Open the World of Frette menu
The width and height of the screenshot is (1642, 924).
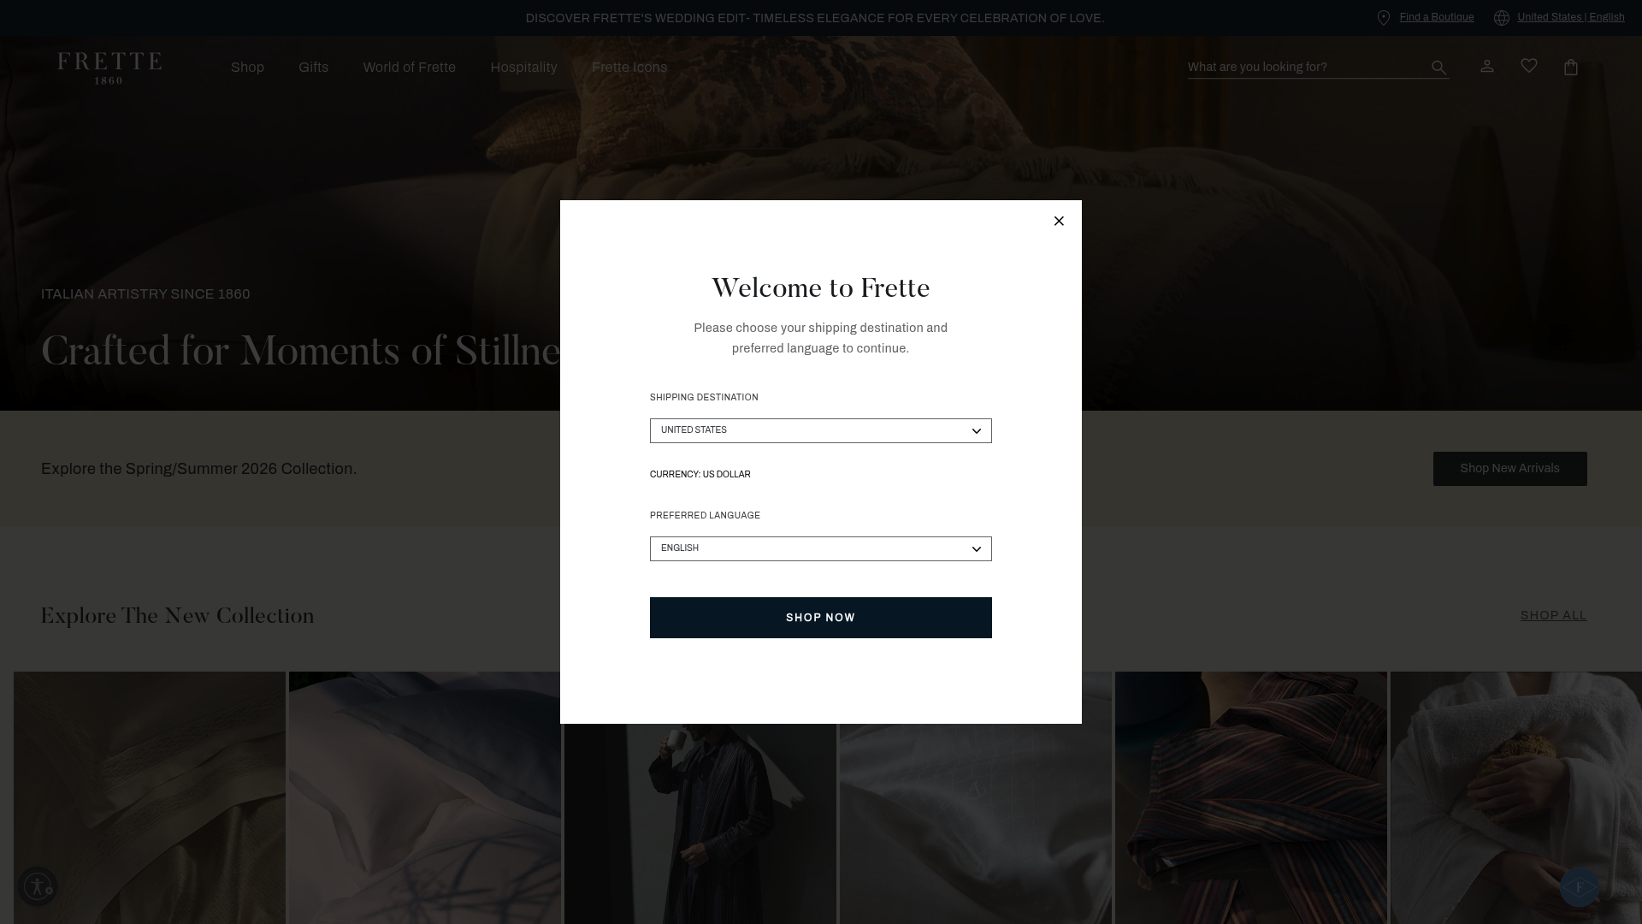coord(410,68)
